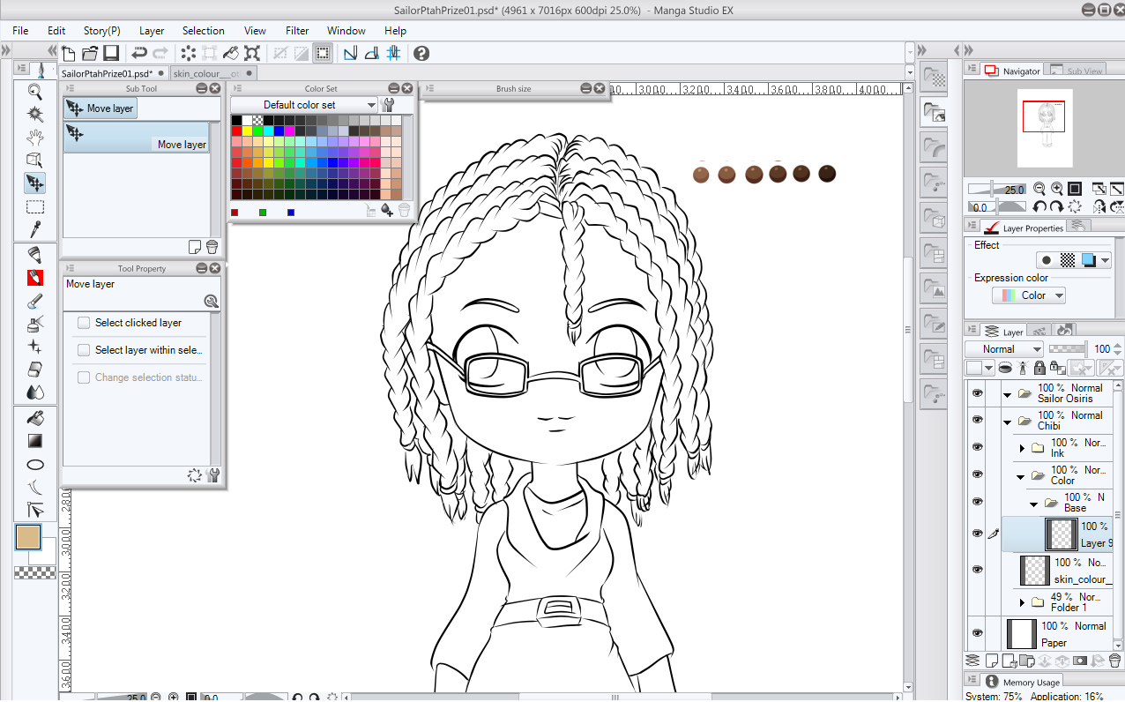1125x702 pixels.
Task: Open the Normal blending mode dropdown
Action: (1004, 349)
